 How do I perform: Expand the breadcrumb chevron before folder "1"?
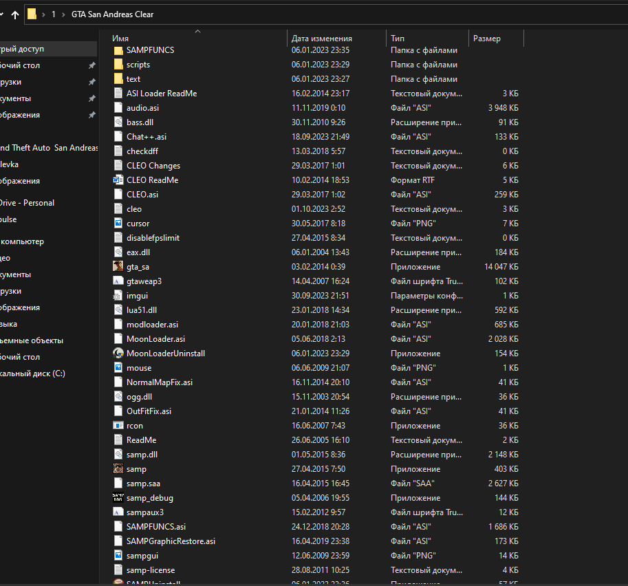(43, 14)
